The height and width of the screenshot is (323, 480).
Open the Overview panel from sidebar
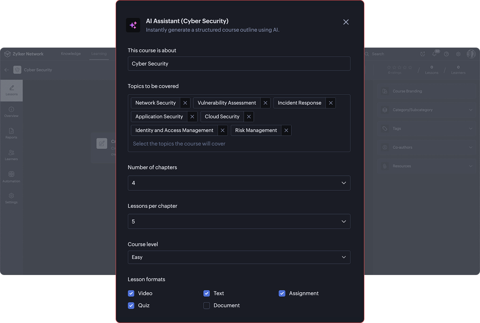11,112
